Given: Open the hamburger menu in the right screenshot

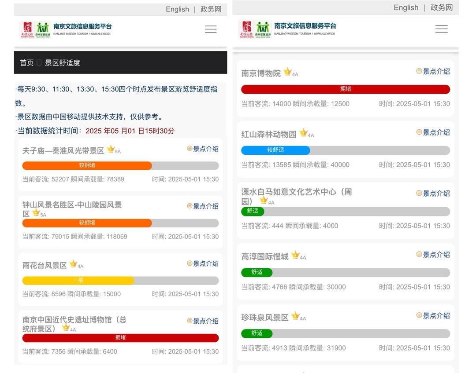Looking at the screenshot, I should 441,29.
